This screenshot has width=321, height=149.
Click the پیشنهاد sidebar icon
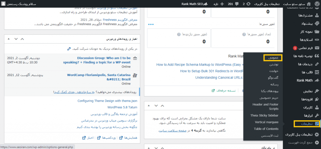pyautogui.click(x=317, y=23)
